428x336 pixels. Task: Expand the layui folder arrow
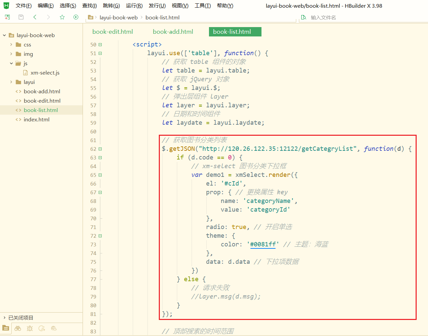11,82
